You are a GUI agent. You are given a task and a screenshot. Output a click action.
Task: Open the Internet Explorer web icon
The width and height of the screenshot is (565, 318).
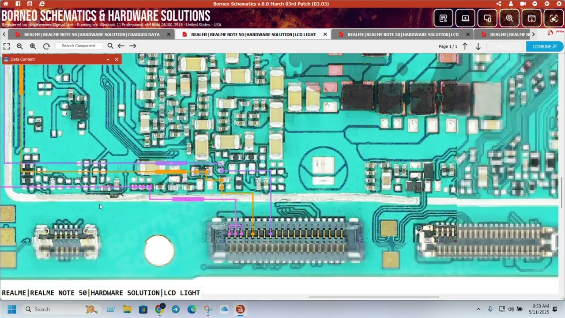point(42,4)
